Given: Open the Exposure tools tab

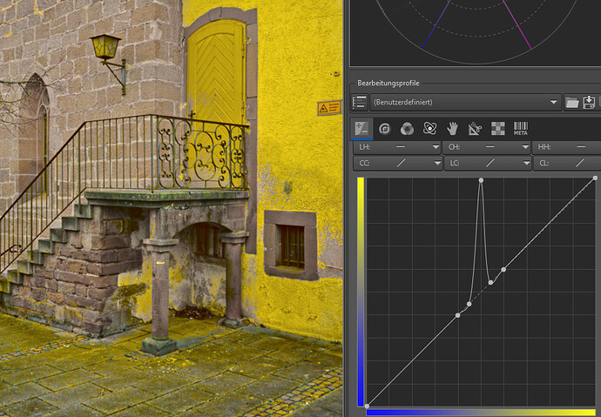Looking at the screenshot, I should click(x=361, y=129).
